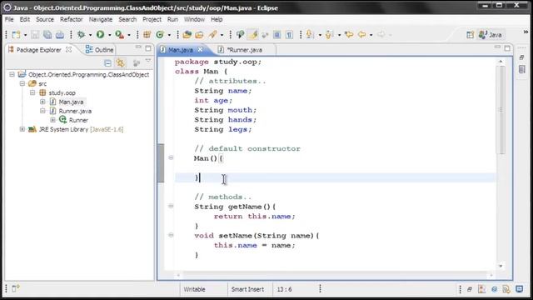The width and height of the screenshot is (533, 300).
Task: Toggle Link with Editor in Package Explorer
Action: pos(120,63)
